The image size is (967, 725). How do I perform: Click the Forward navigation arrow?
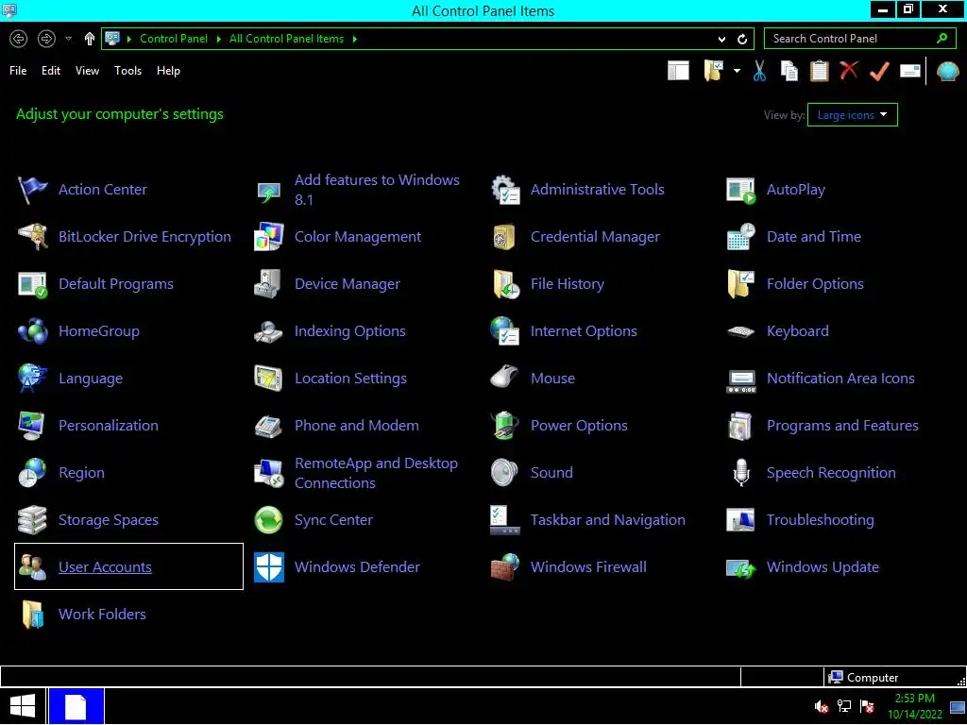(46, 39)
